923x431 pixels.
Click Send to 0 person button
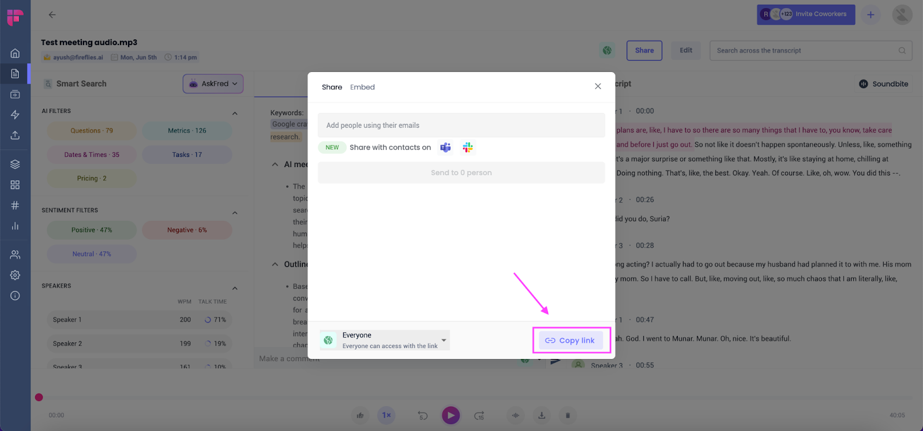tap(461, 173)
